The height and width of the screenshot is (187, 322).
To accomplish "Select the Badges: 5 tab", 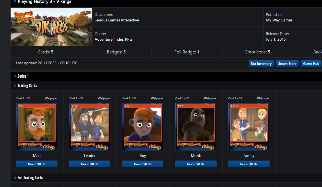I will pyautogui.click(x=116, y=52).
